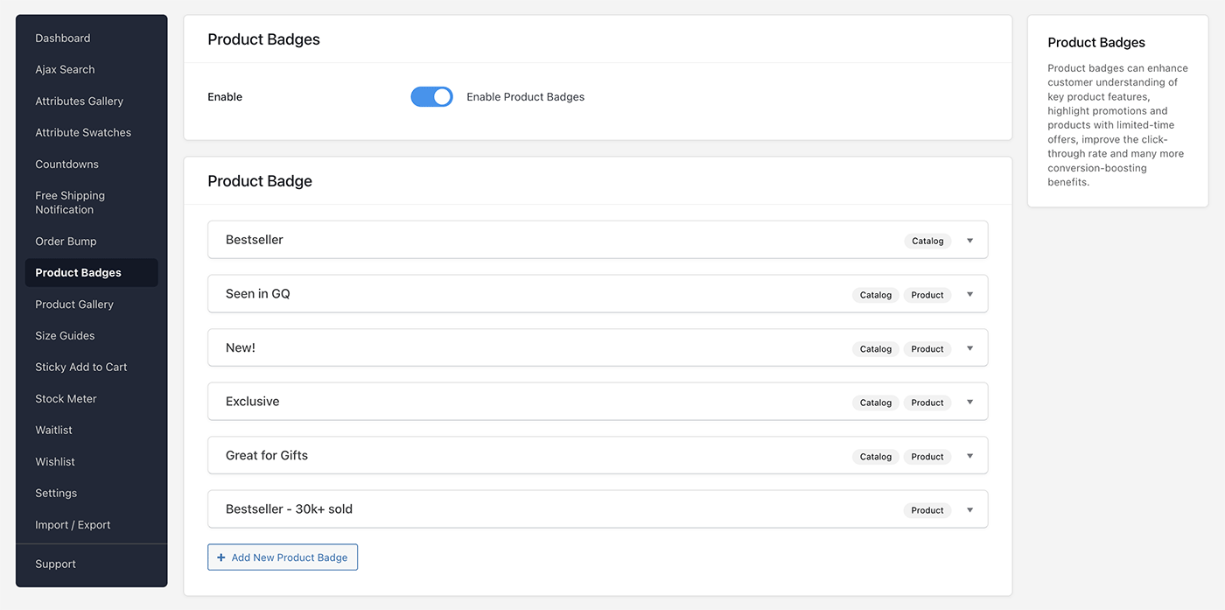Click the Great for Gifts badge title

click(267, 456)
